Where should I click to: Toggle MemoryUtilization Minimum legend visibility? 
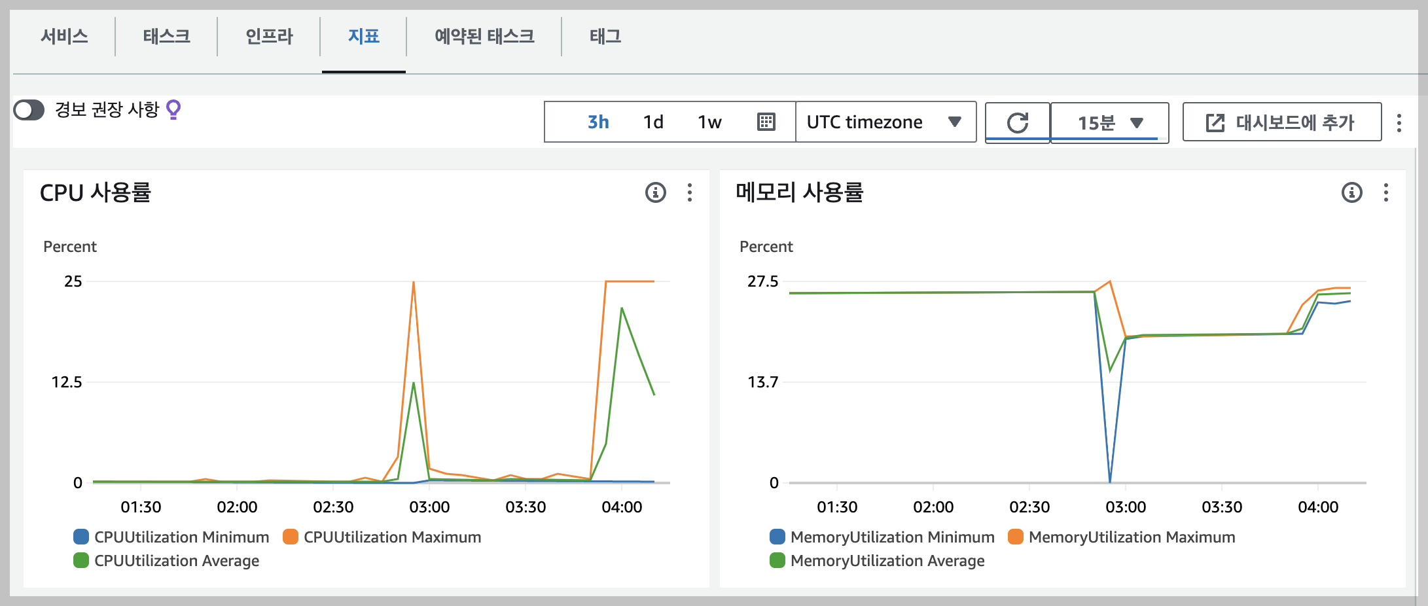point(776,537)
